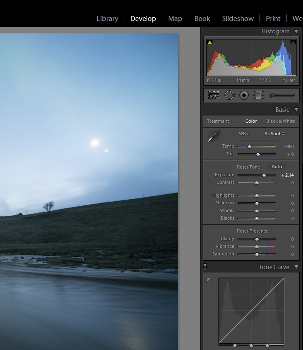
Task: Click the Auto tone button
Action: point(277,167)
